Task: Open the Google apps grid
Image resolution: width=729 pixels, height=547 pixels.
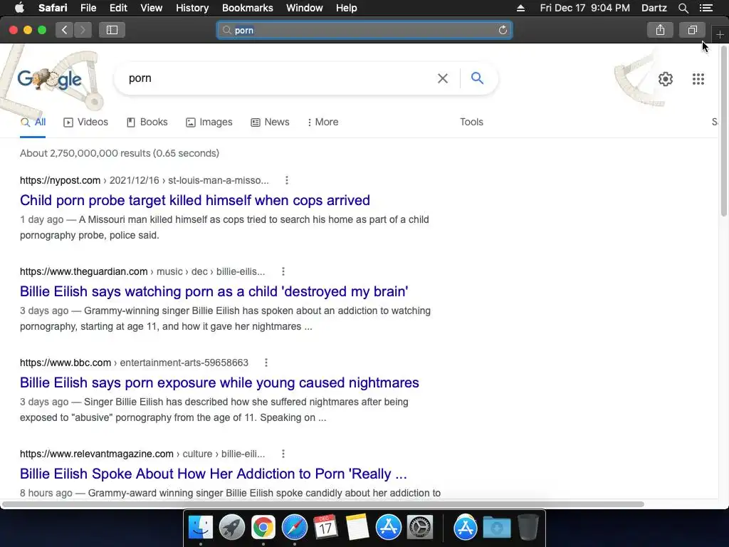Action: (698, 79)
